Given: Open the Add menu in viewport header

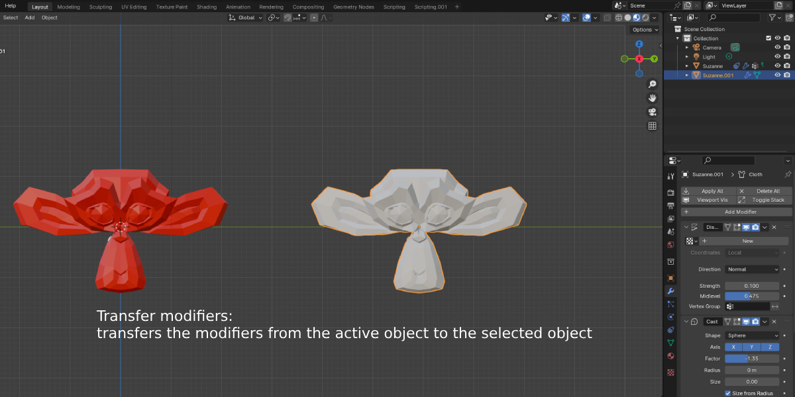Looking at the screenshot, I should coord(30,18).
